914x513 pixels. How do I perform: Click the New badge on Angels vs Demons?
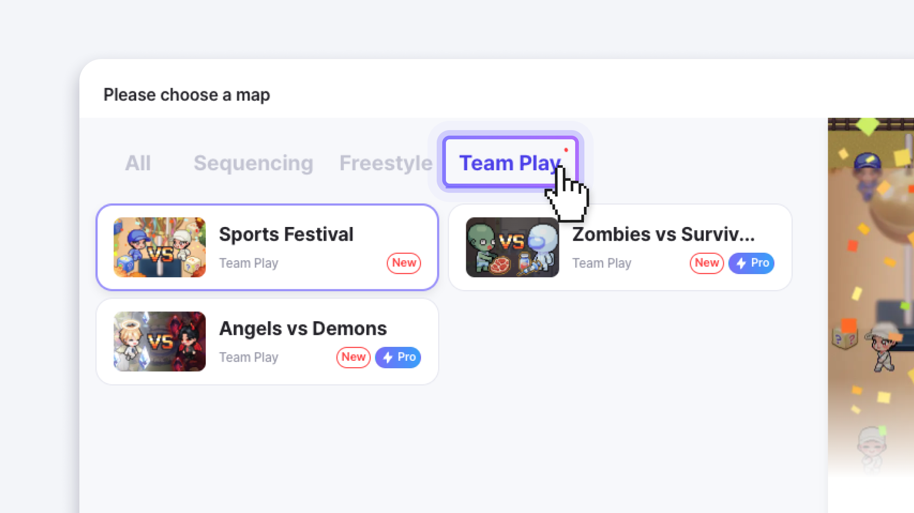coord(353,357)
